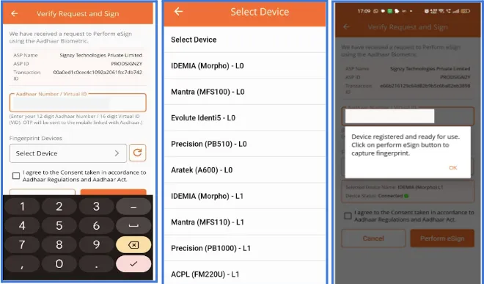Screen dimensions: 484x284
Task: Tap keypad digit 7
Action: coord(22,245)
